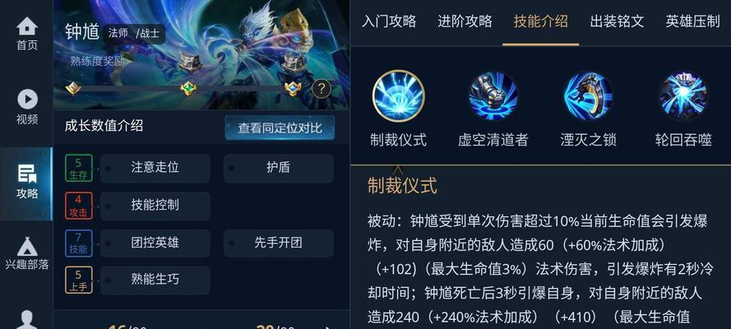Click the question mark help icon

tap(322, 88)
